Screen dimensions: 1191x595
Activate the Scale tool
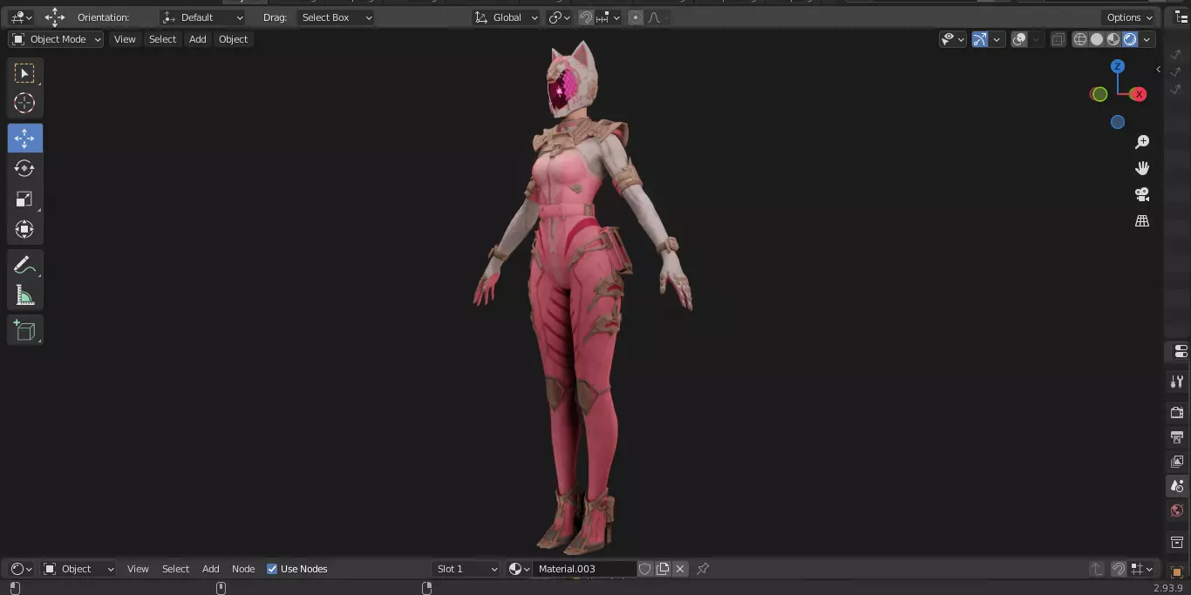coord(24,199)
